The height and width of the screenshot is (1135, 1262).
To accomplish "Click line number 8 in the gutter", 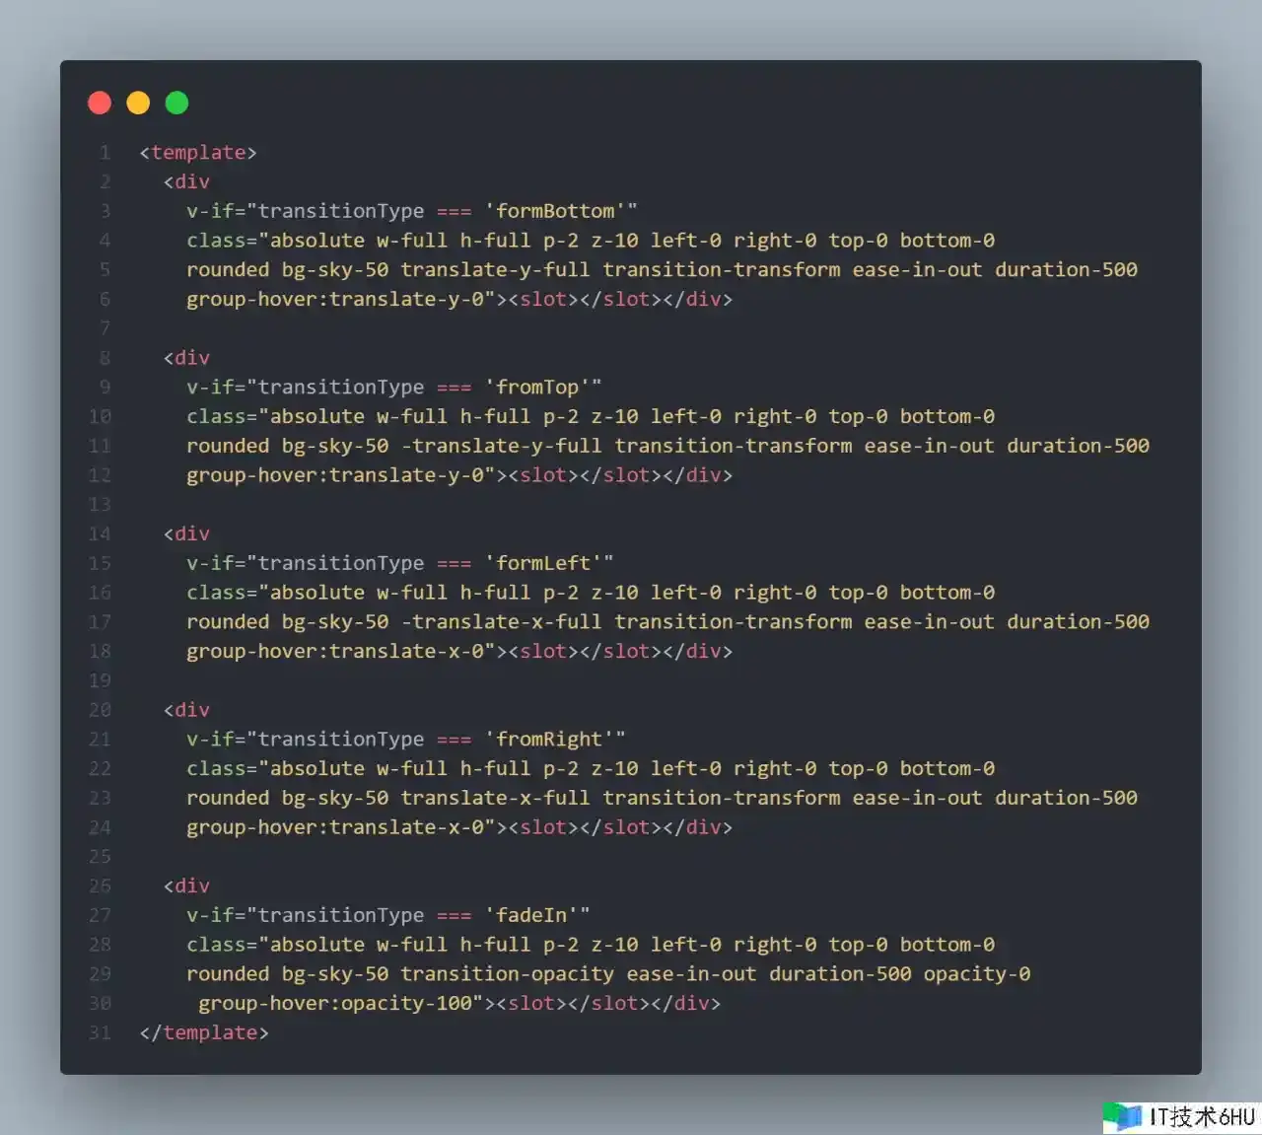I will 105,358.
